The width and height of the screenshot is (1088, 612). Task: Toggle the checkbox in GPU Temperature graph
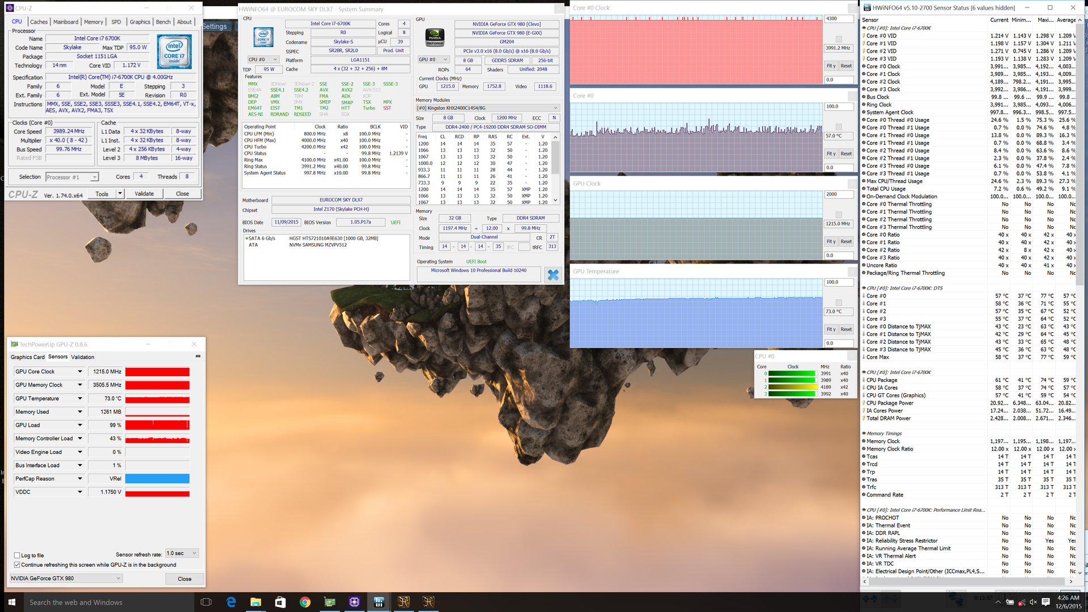pyautogui.click(x=839, y=303)
